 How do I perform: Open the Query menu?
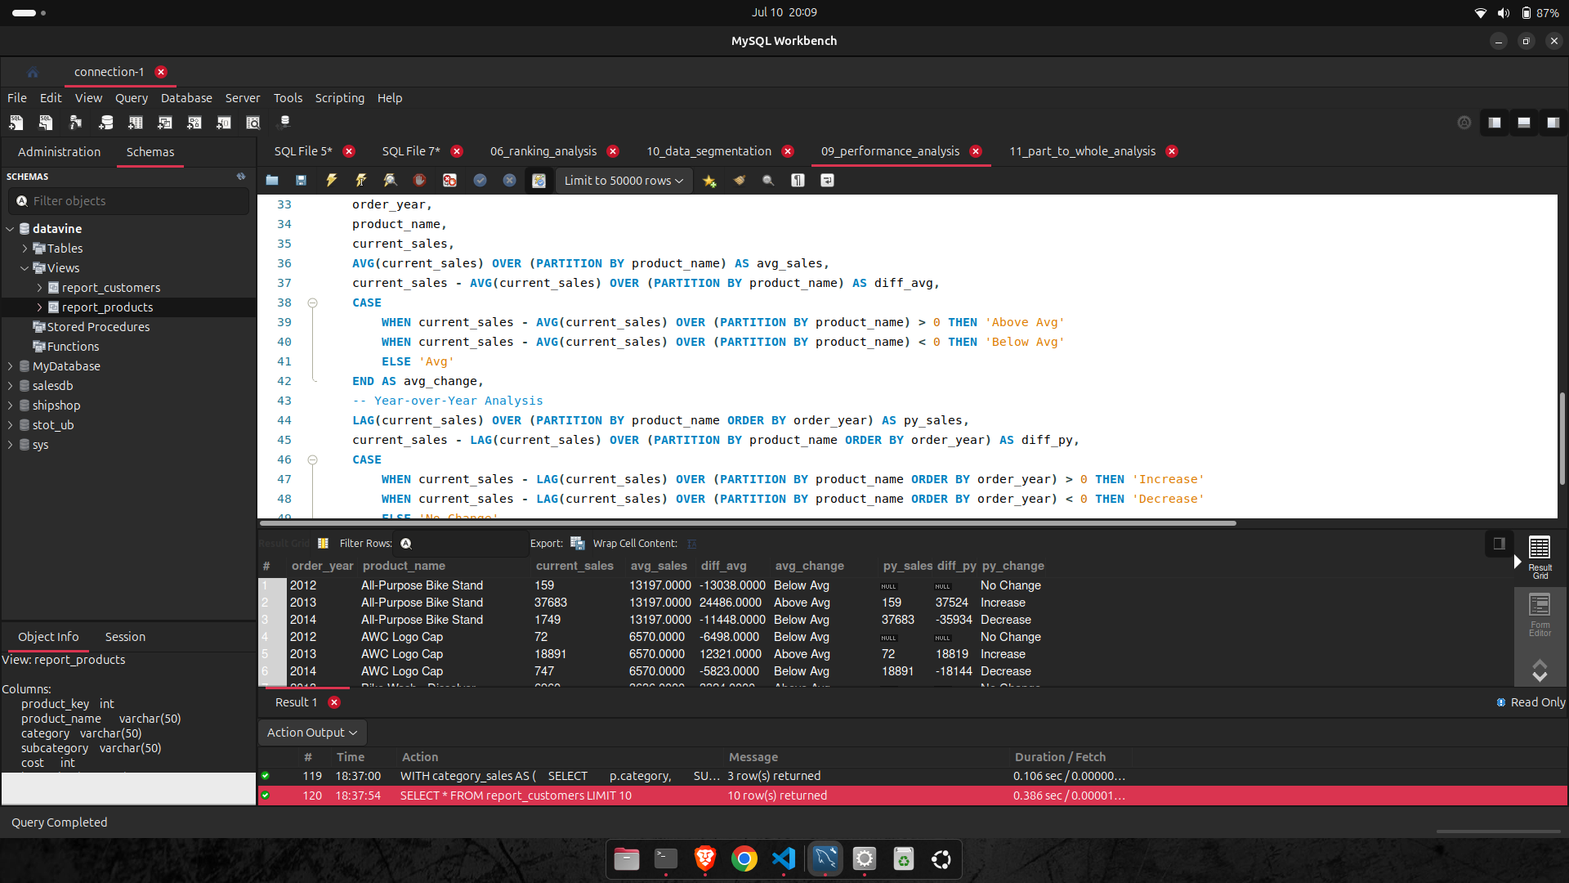[132, 98]
